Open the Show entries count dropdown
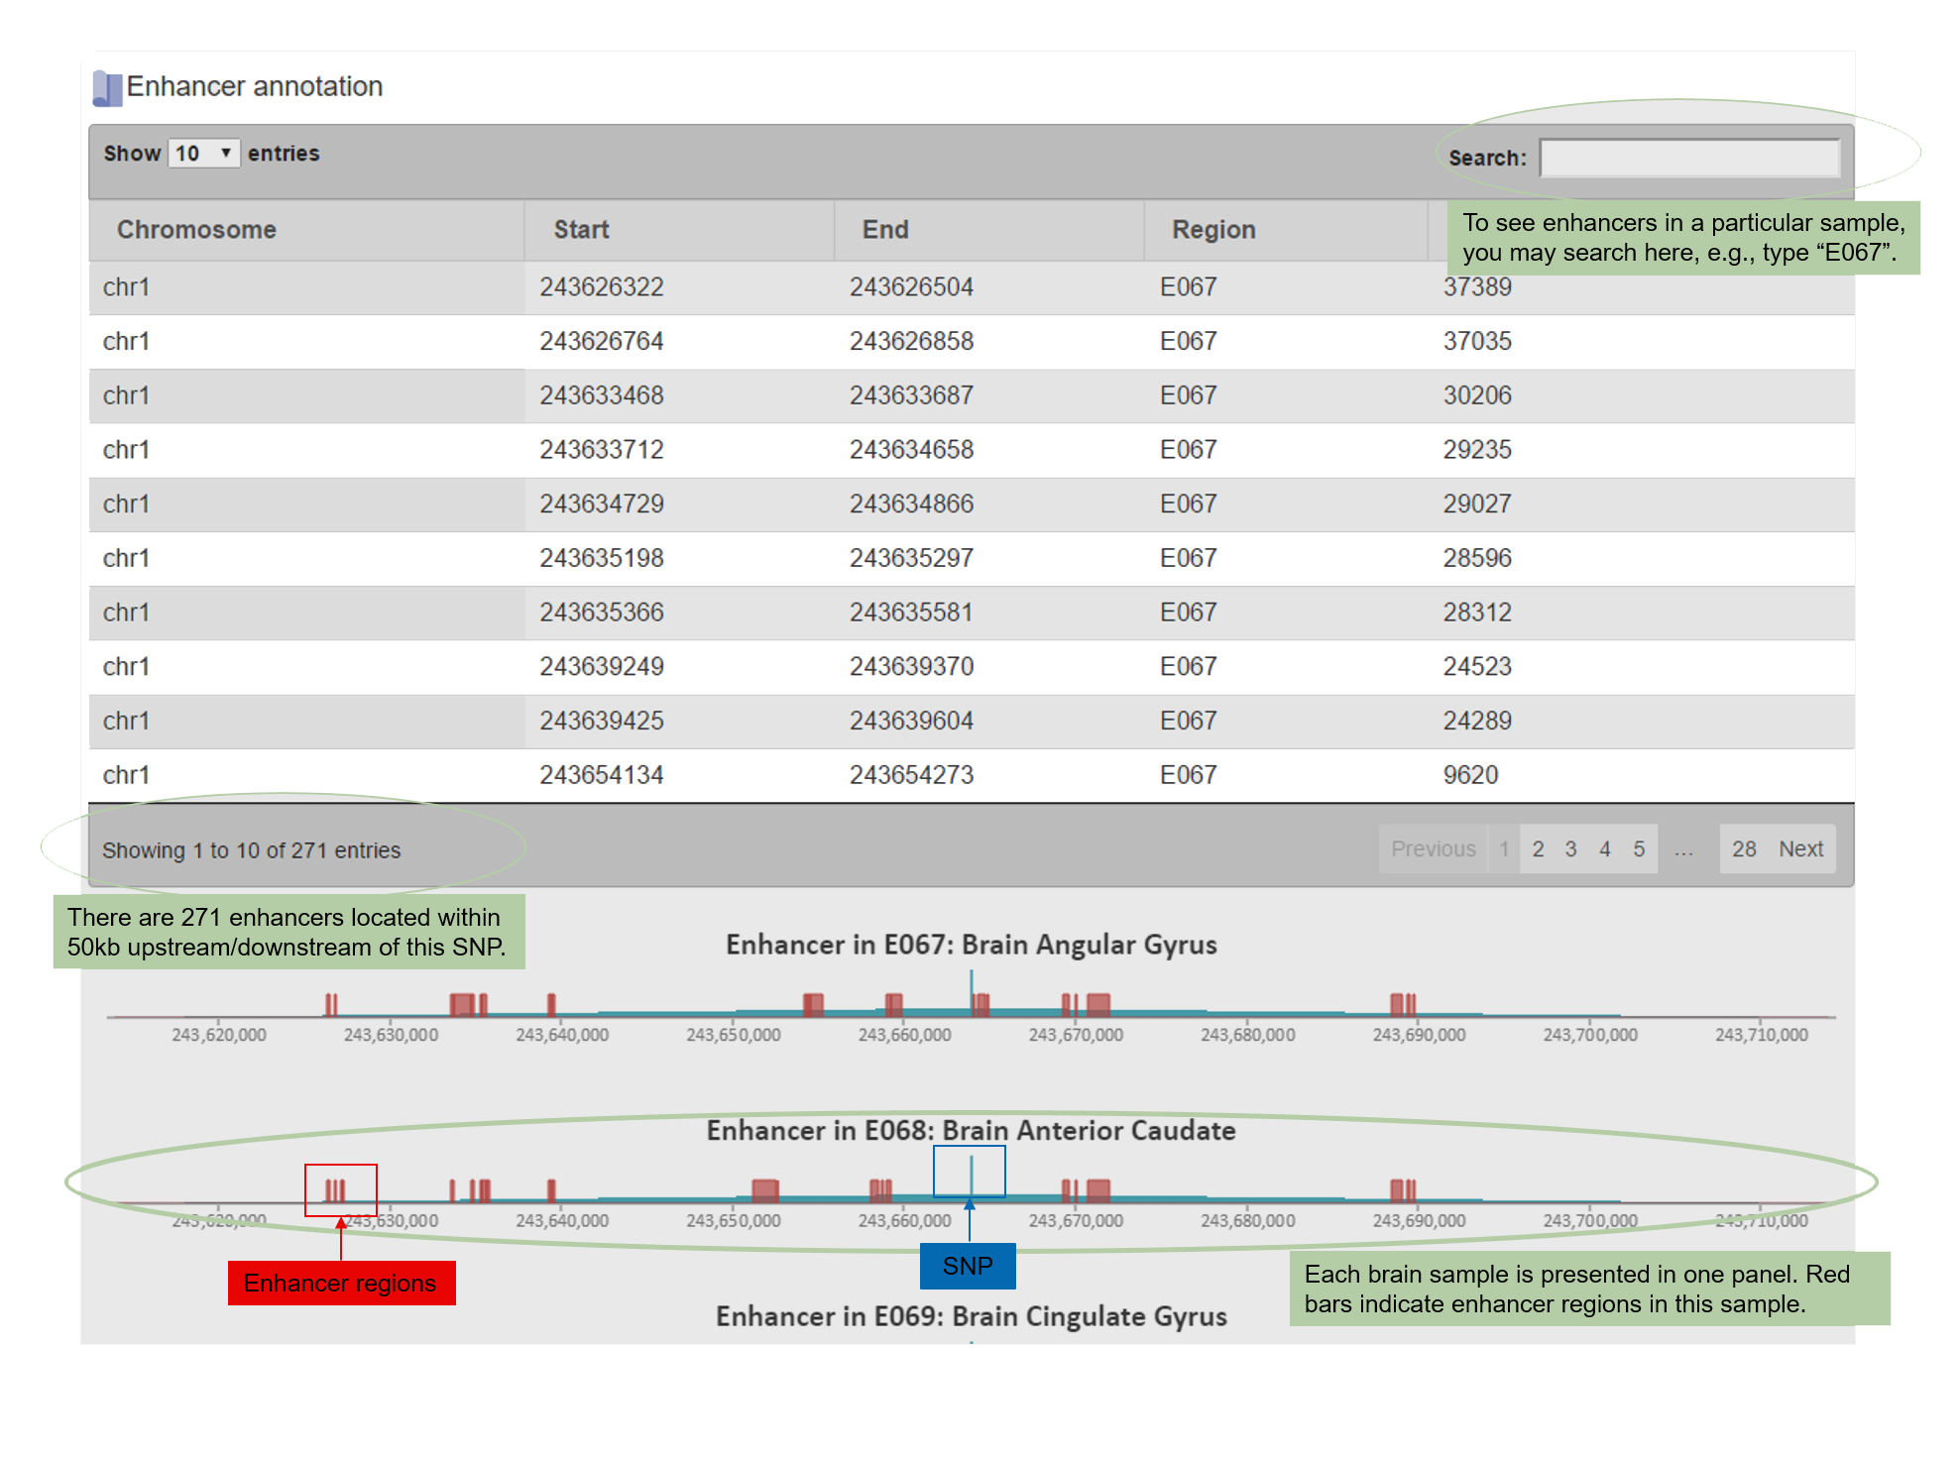The height and width of the screenshot is (1460, 1960). pyautogui.click(x=204, y=154)
